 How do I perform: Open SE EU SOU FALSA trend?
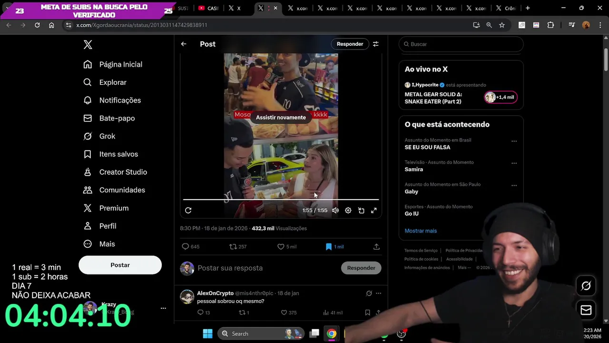(427, 148)
